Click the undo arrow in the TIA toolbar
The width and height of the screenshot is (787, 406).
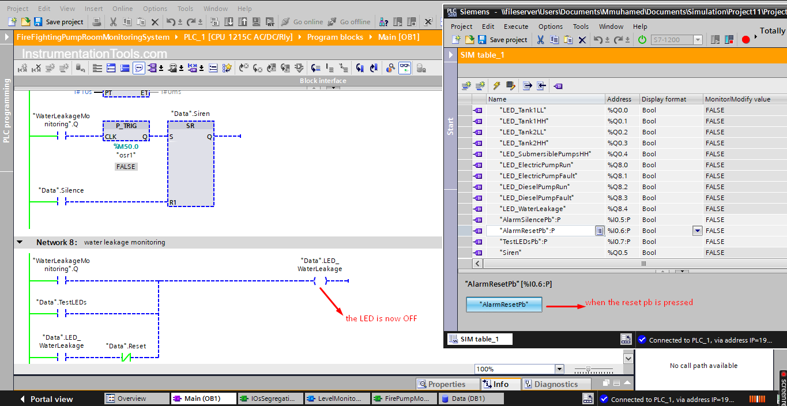171,22
